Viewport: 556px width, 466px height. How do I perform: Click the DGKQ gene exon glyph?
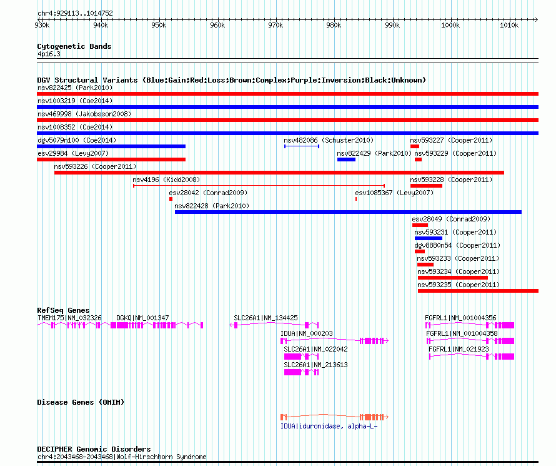(157, 325)
